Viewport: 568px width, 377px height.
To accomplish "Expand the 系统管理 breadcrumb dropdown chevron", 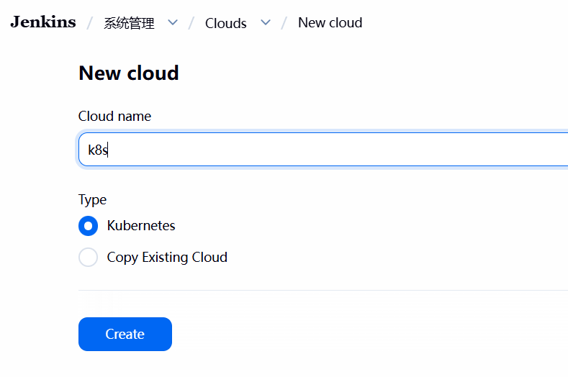I will (173, 23).
